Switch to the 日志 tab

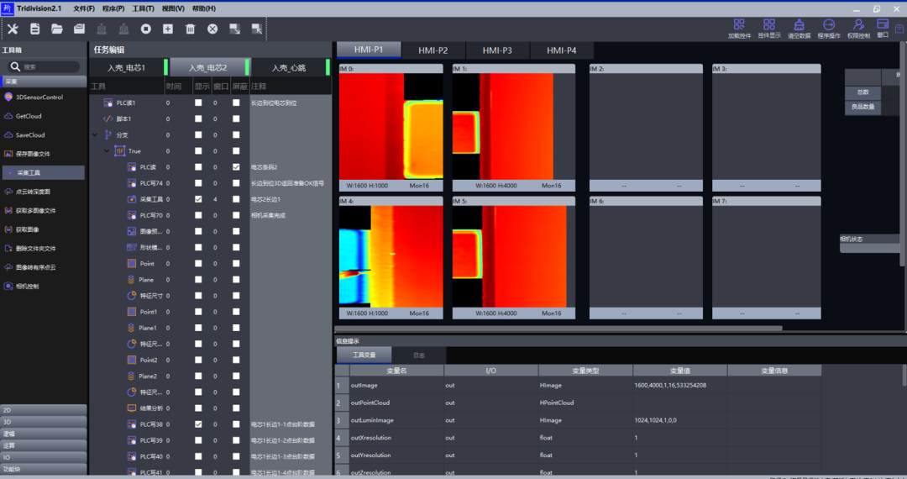point(418,355)
